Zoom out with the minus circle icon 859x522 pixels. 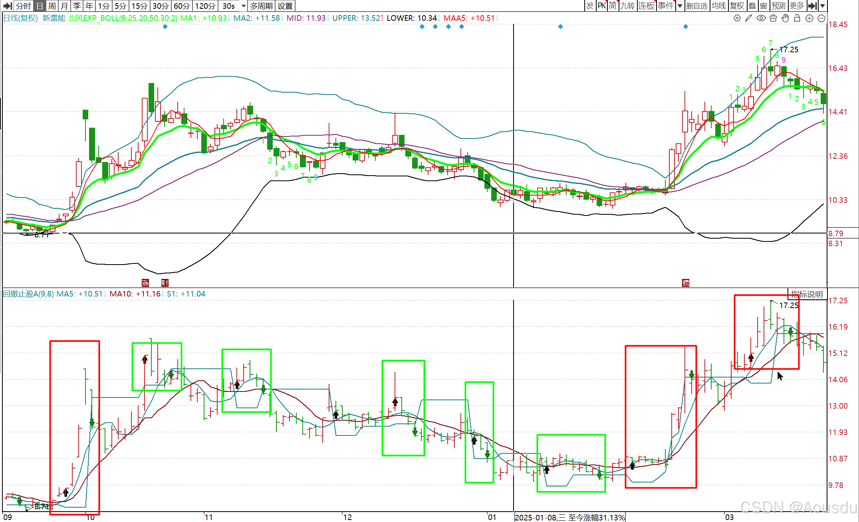(x=821, y=18)
